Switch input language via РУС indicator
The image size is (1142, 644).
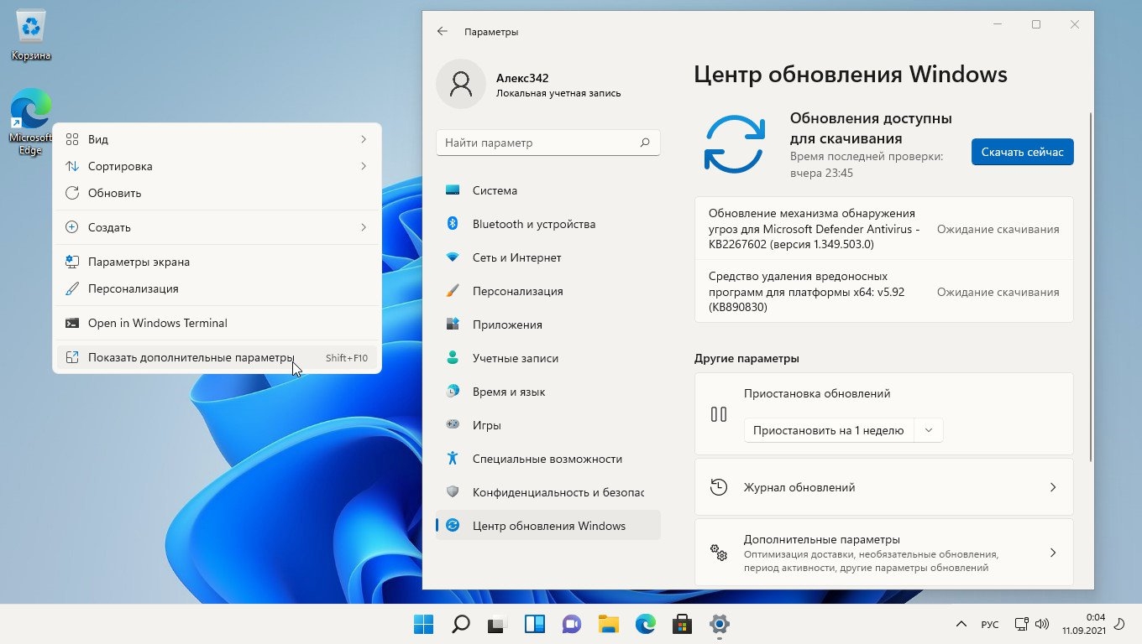(x=990, y=625)
